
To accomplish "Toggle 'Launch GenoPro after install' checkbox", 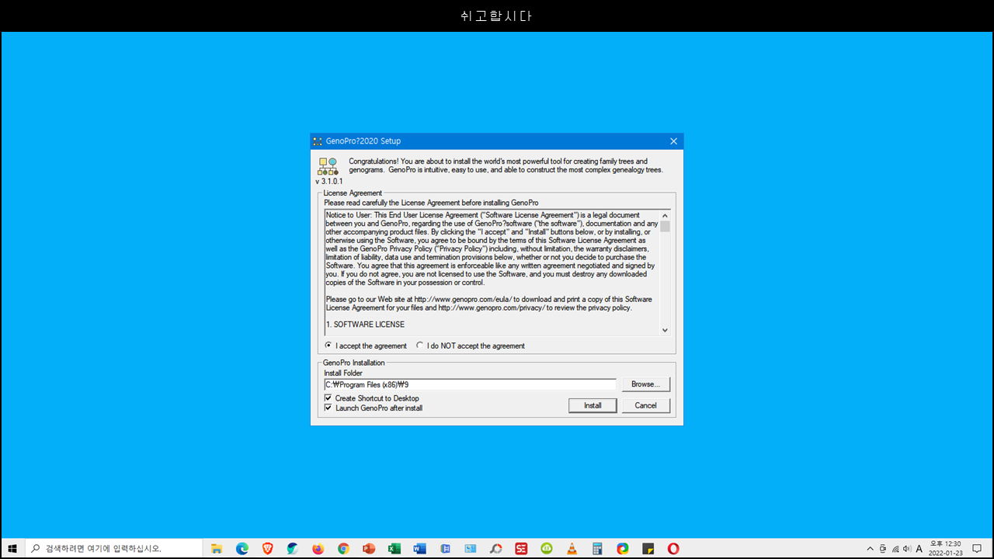I will point(328,408).
